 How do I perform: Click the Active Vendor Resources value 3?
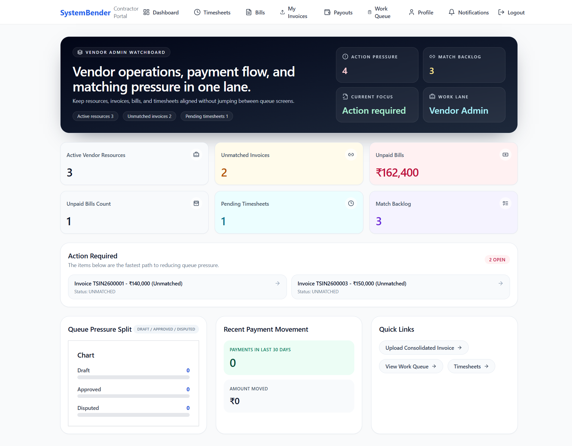click(x=70, y=173)
